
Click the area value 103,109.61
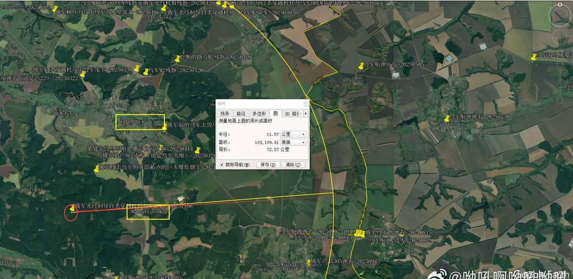(x=267, y=142)
